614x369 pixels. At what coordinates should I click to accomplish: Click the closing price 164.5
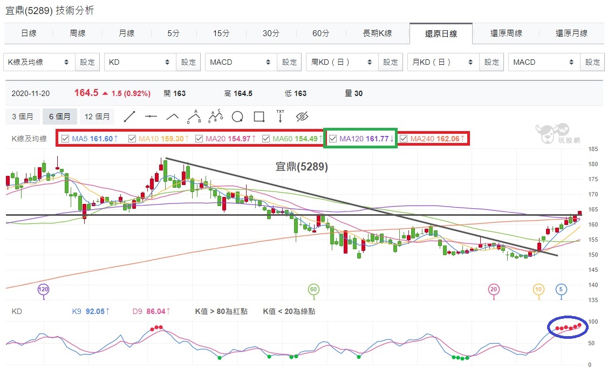[86, 93]
